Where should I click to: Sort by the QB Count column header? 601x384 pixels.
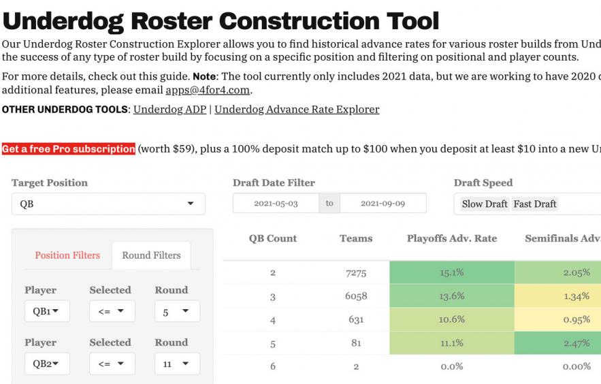(272, 238)
